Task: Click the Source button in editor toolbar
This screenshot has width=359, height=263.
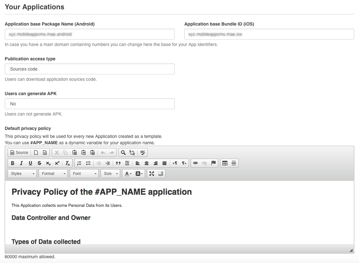Action: click(19, 153)
